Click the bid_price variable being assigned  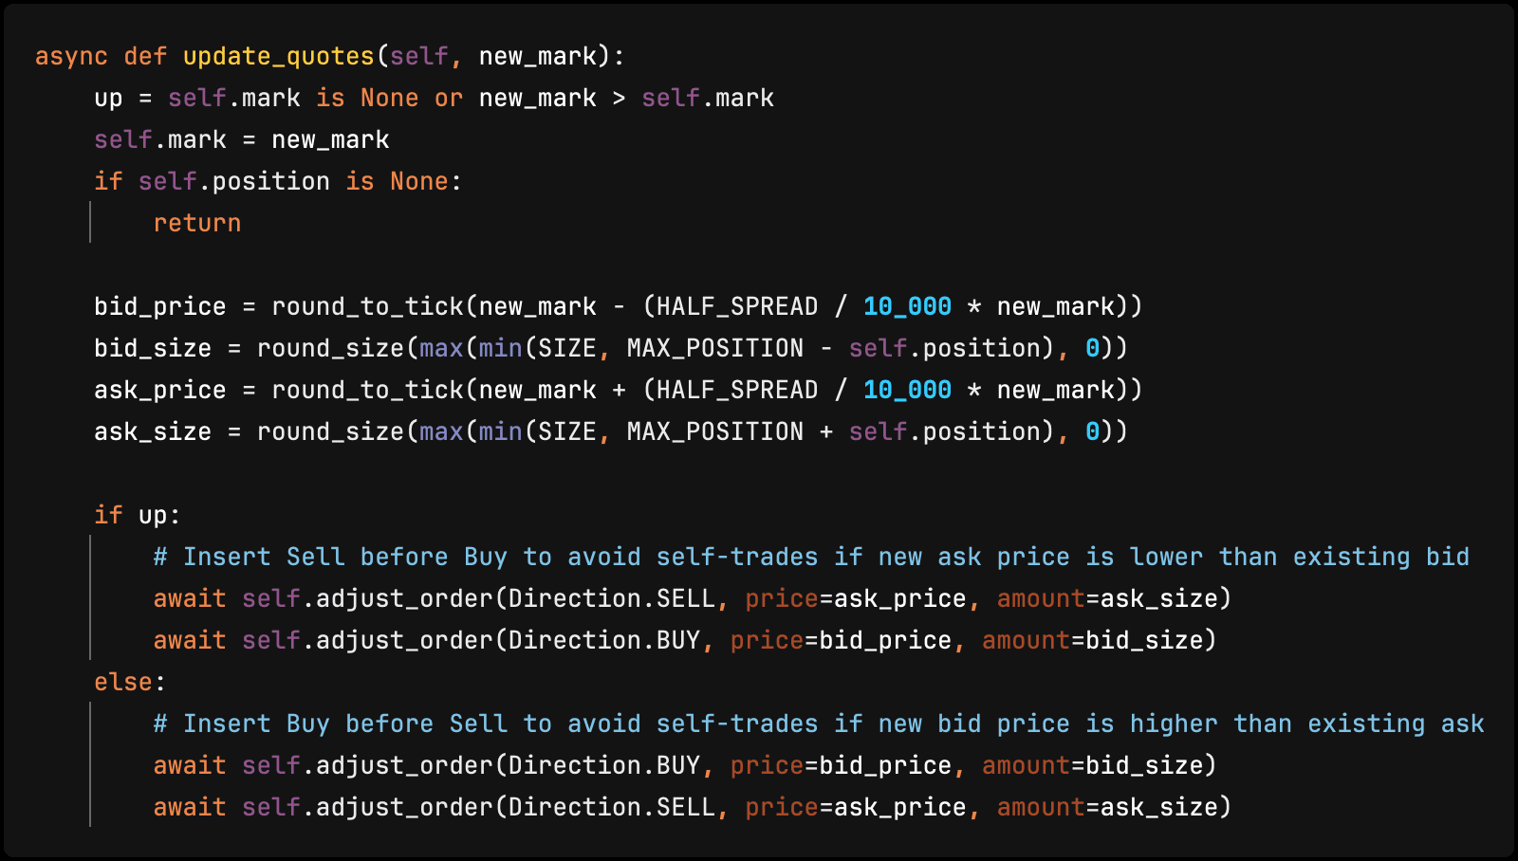pyautogui.click(x=159, y=307)
